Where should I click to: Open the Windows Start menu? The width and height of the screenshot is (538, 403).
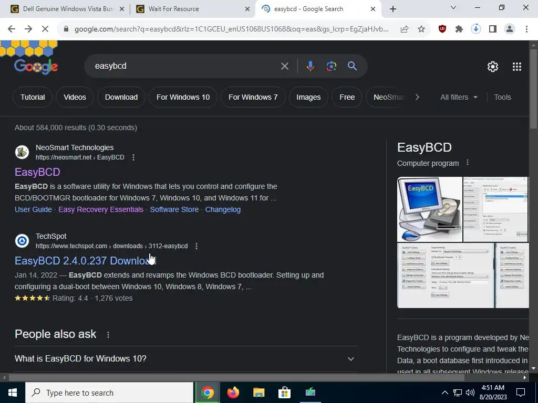point(13,393)
